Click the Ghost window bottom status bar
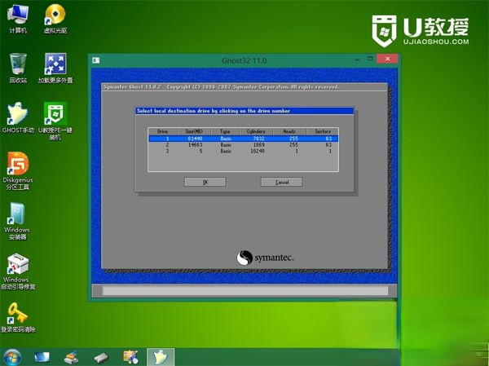Image resolution: width=489 pixels, height=366 pixels. pos(244,291)
